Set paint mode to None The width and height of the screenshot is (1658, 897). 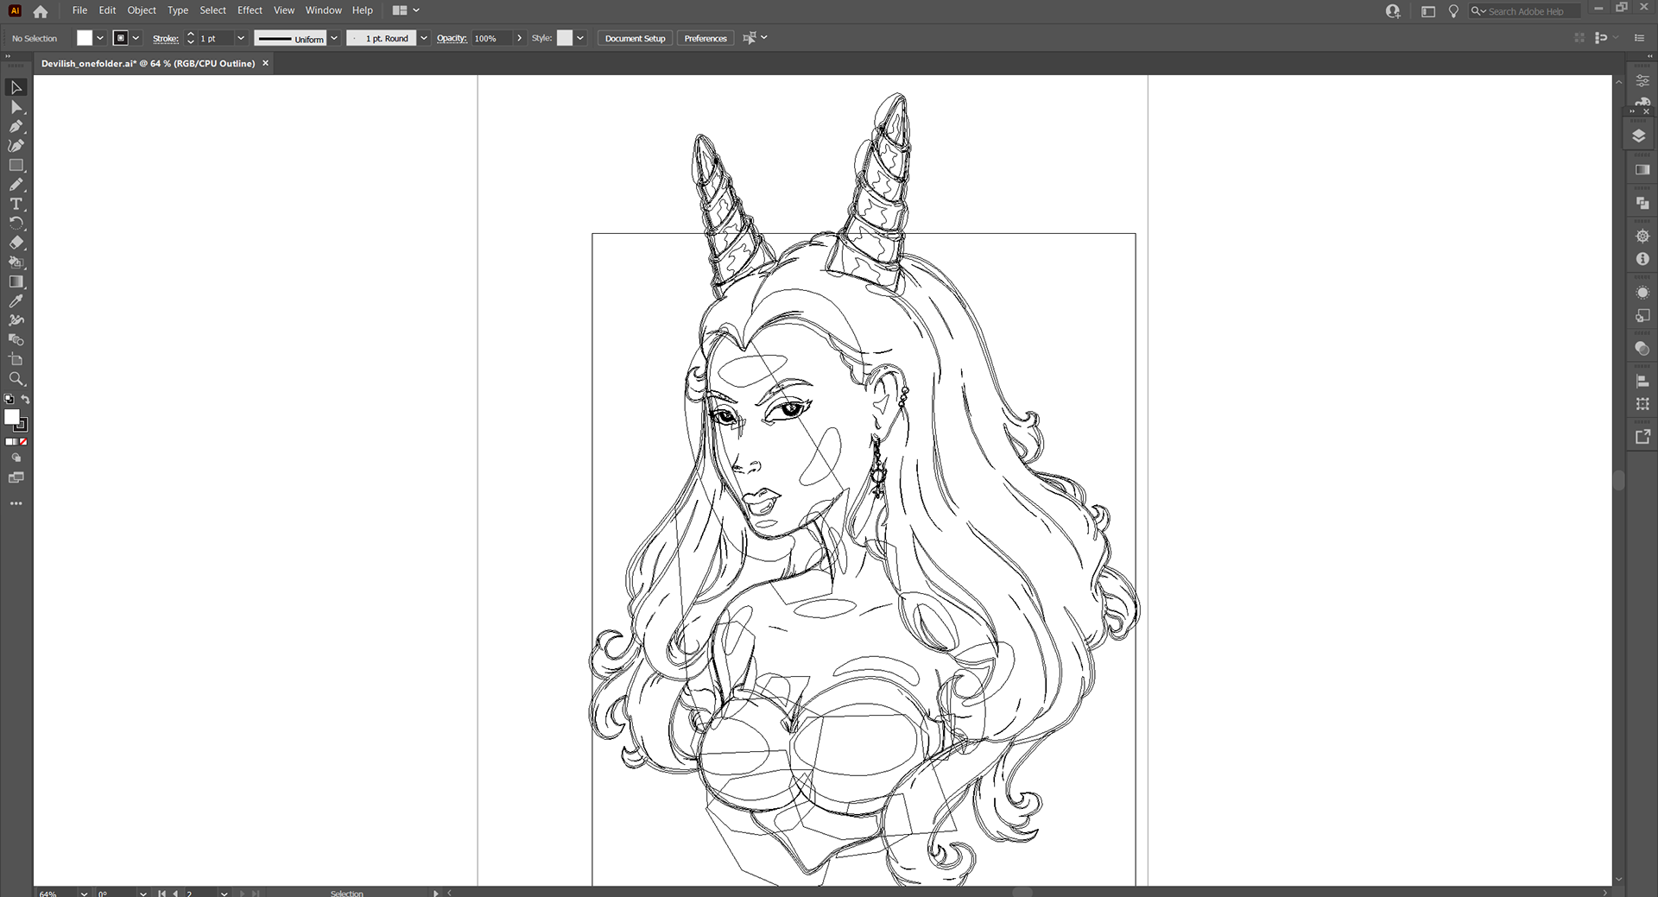pos(24,441)
